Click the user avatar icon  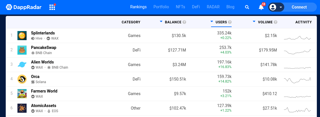point(273,7)
